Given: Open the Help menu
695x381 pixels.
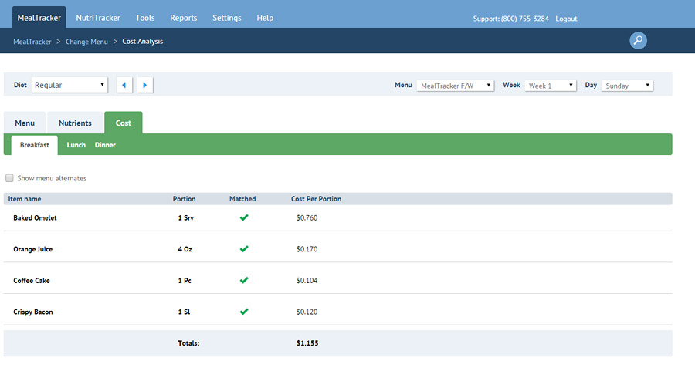Looking at the screenshot, I should (x=265, y=18).
